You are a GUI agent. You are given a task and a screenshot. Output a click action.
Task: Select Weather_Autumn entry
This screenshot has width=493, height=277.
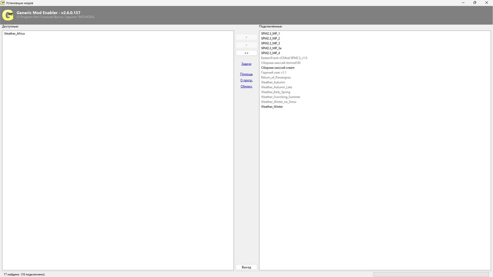[273, 82]
